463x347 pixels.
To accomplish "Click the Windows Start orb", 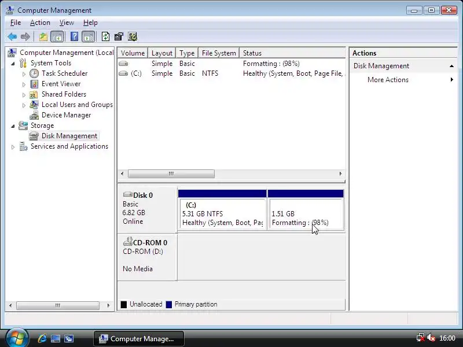I will [17, 338].
